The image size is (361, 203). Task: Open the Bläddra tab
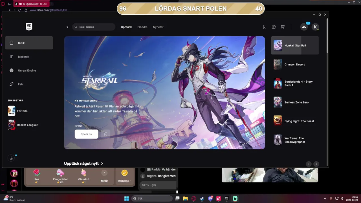142,27
